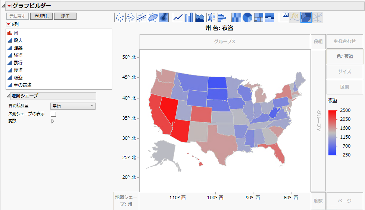
Task: Select the Pie chart icon
Action: click(247, 17)
